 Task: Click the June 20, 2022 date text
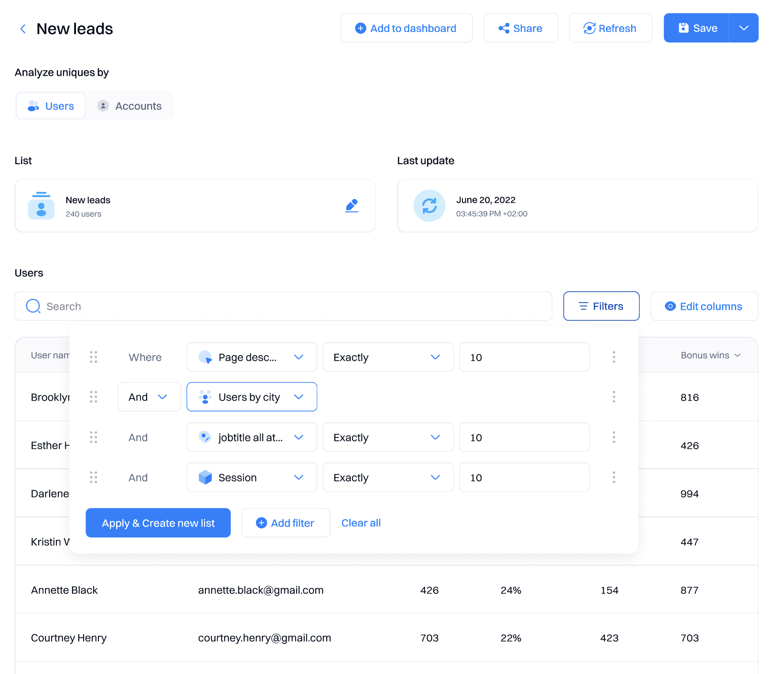click(486, 200)
